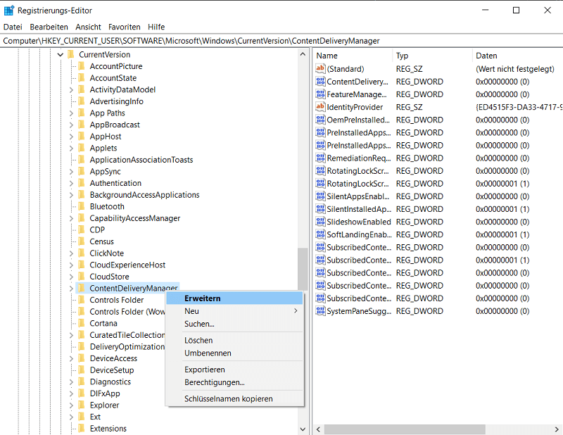This screenshot has width=563, height=435.
Task: Select the SystemPaneSugg... DWORD icon
Action: point(320,311)
